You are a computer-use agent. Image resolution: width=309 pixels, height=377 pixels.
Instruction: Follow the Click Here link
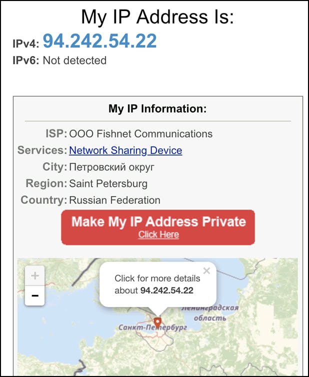click(x=158, y=234)
